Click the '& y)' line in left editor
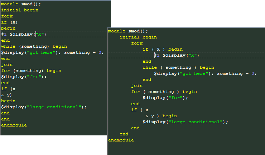Image resolution: width=265 pixels, height=155 pixels. (6, 95)
